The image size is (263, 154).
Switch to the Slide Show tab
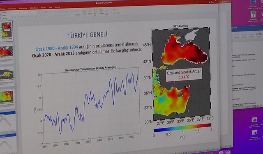(x=34, y=8)
